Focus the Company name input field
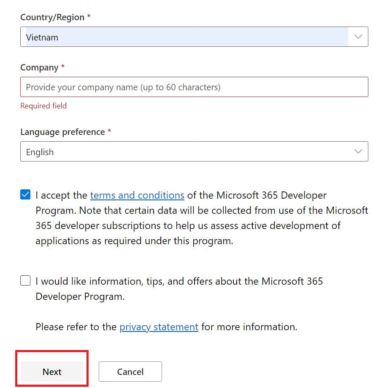This screenshot has height=388, width=373. tap(194, 87)
